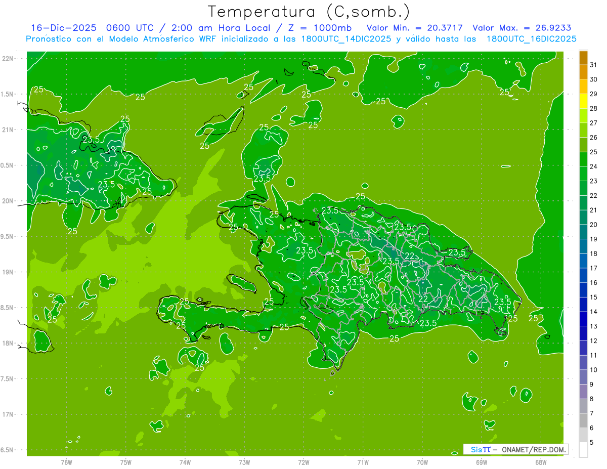Image resolution: width=607 pixels, height=469 pixels.
Task: Click the '20N' latitude axis label
Action: [x=9, y=201]
